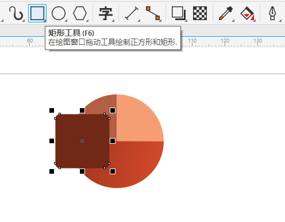
Task: Select the Transparency checkerboard tool
Action: tap(200, 13)
